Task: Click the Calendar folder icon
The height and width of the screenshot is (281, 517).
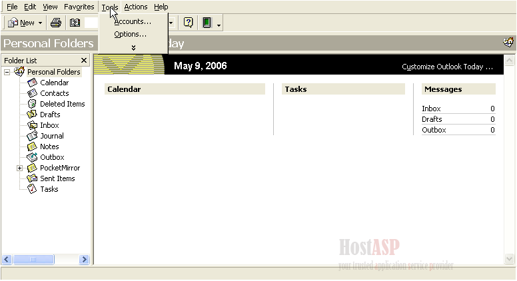Action: pos(32,83)
